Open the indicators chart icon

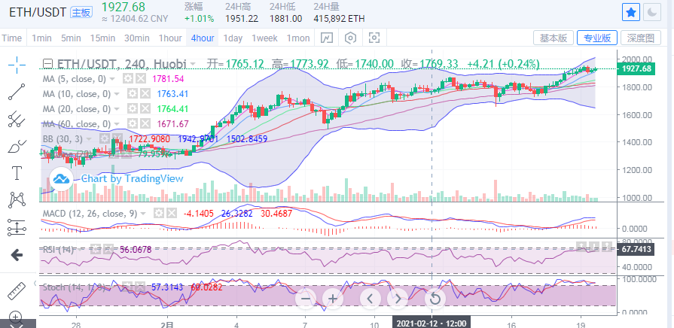coord(327,38)
